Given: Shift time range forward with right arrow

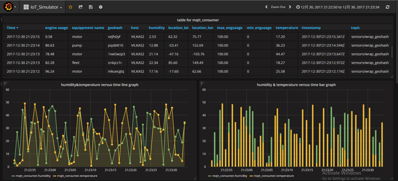Looking at the screenshot, I should click(x=290, y=7).
